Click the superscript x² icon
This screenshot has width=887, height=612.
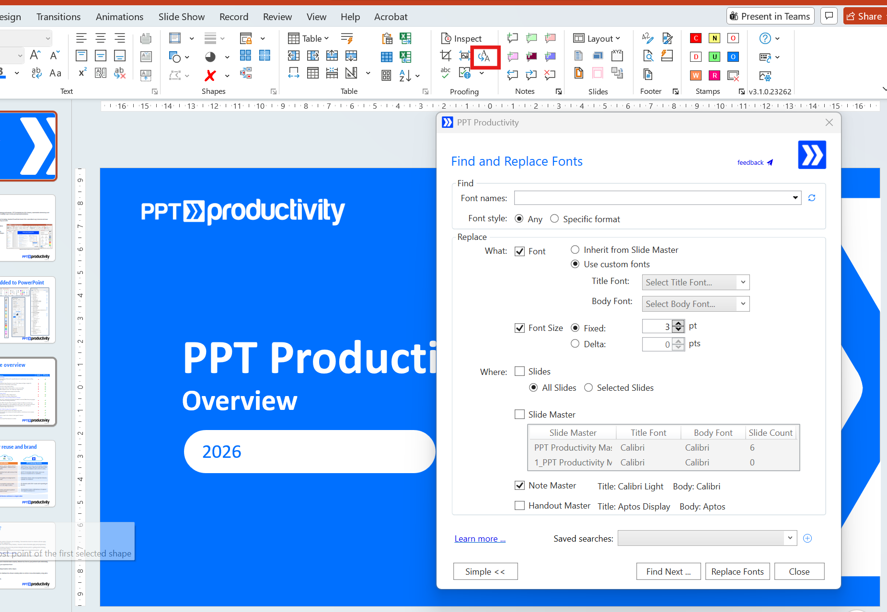[x=82, y=73]
